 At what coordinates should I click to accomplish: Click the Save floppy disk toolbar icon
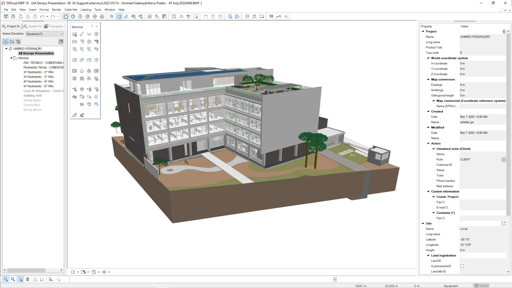(13, 17)
